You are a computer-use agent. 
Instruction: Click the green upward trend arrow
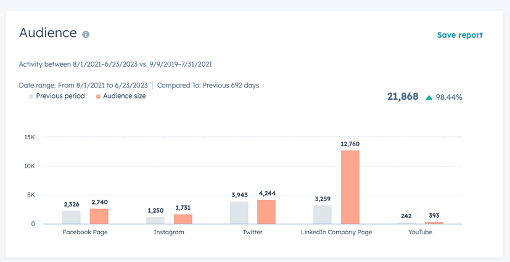click(x=429, y=97)
